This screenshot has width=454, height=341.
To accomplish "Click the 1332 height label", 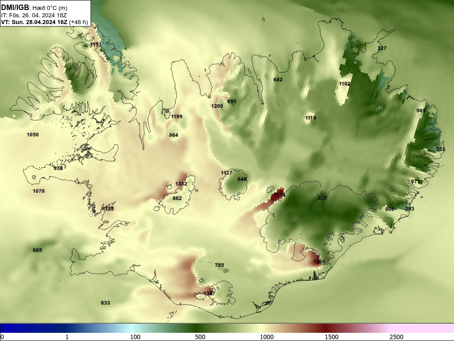I will point(181,184).
